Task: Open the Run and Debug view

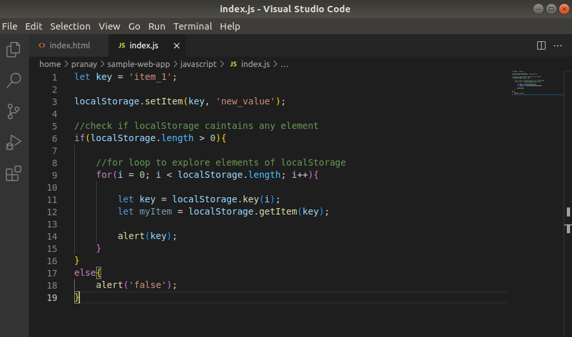Action: point(14,142)
